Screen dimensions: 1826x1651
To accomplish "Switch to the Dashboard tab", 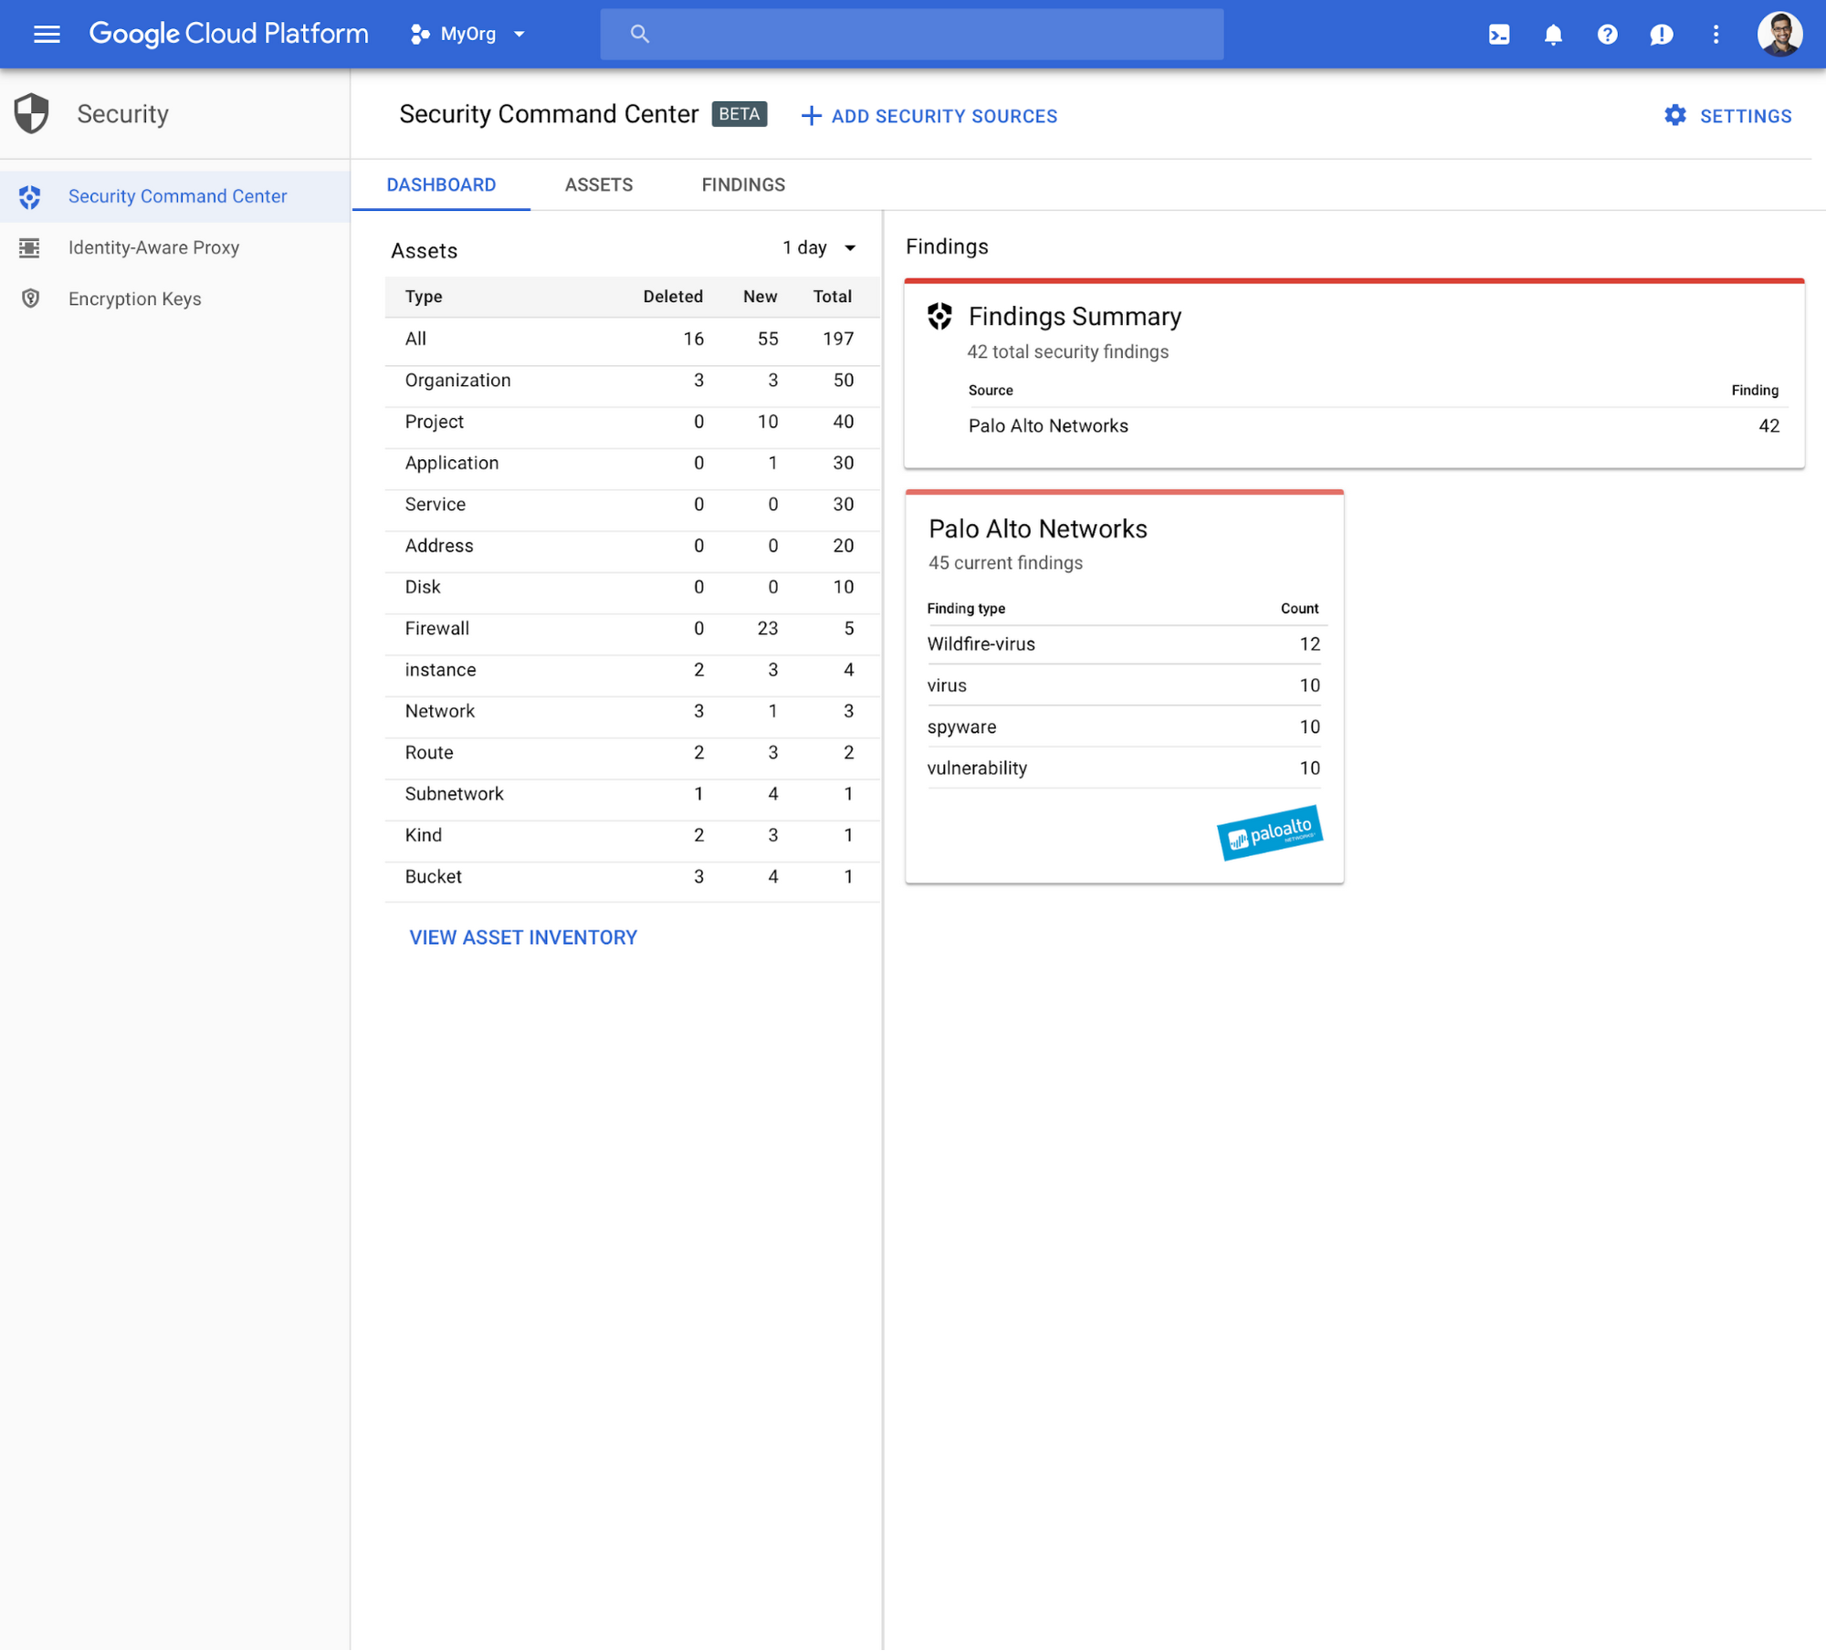I will click(441, 184).
